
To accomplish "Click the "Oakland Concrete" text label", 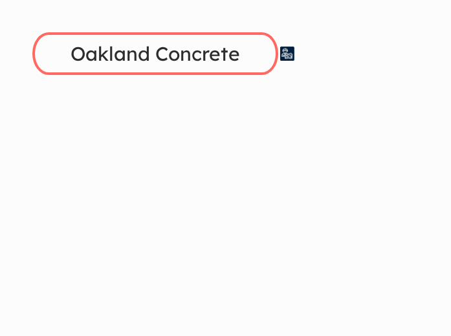I will tap(155, 54).
